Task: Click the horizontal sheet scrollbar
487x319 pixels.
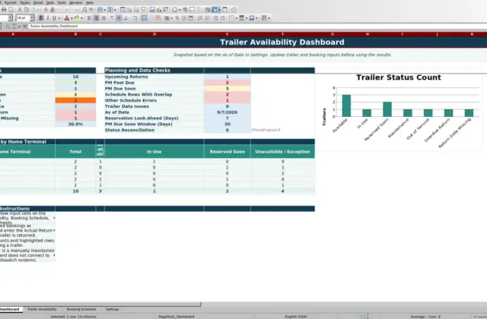Action: tap(100, 305)
